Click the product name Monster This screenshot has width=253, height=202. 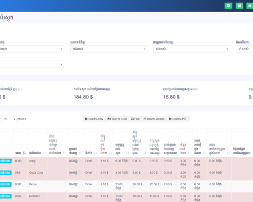pos(34,196)
